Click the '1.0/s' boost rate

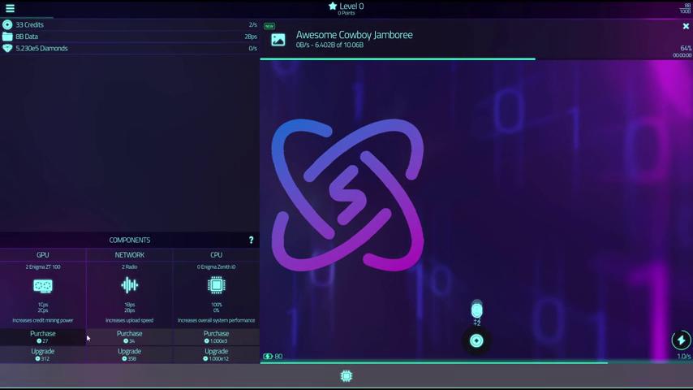click(x=684, y=357)
